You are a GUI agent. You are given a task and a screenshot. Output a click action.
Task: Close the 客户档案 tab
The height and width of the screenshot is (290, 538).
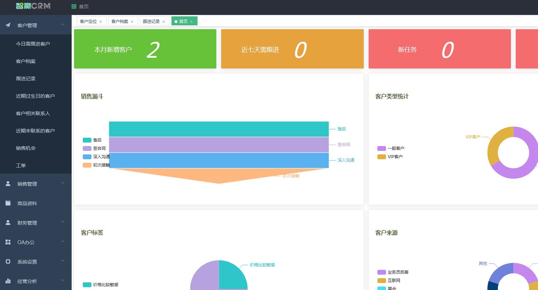click(132, 22)
